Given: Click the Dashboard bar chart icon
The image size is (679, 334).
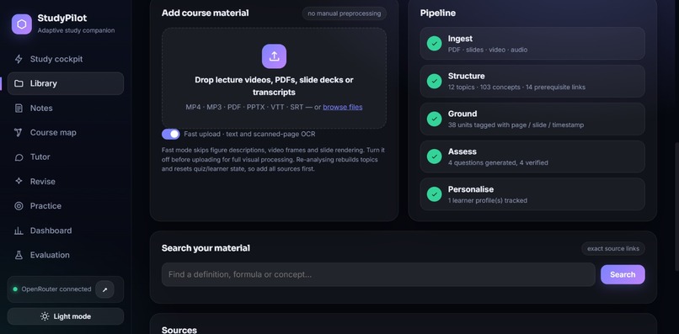Looking at the screenshot, I should click(19, 231).
